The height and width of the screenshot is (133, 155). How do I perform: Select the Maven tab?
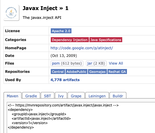13,96
